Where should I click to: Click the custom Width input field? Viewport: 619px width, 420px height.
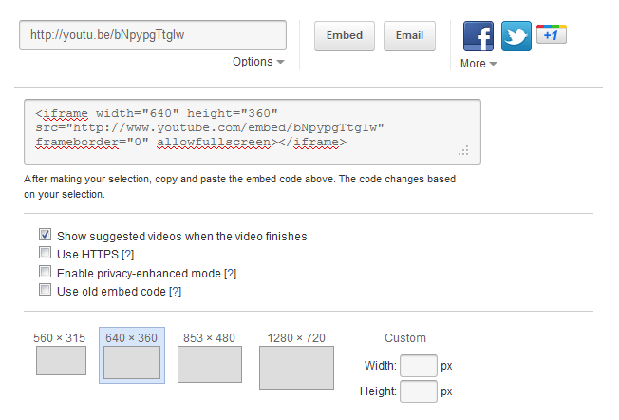pos(418,366)
